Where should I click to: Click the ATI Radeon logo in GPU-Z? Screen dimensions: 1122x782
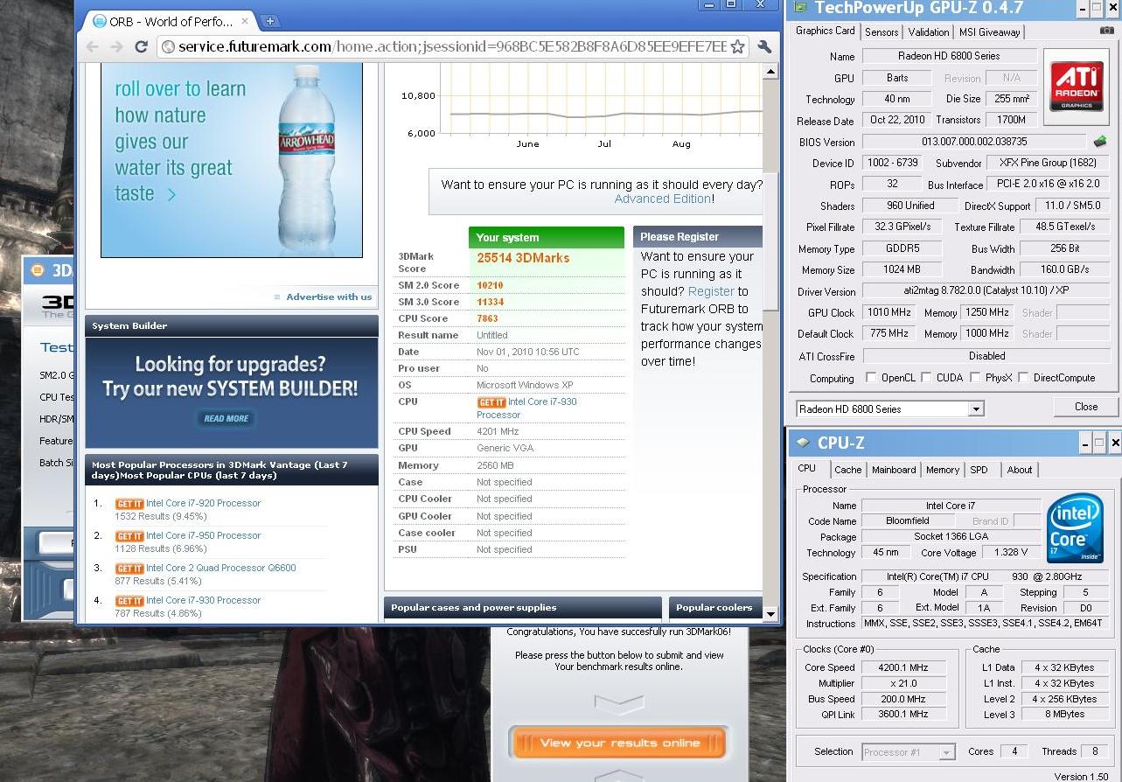1077,85
